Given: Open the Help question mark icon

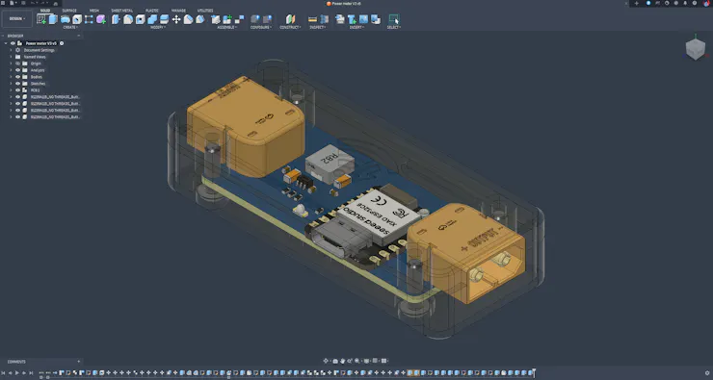Looking at the screenshot, I should [695, 3].
